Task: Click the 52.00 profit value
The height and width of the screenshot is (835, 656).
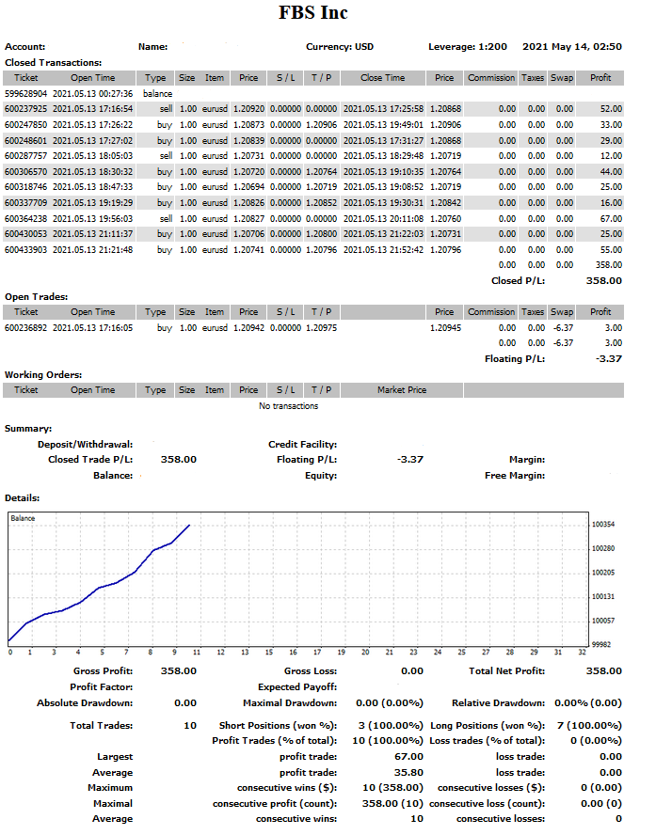Action: (x=611, y=109)
